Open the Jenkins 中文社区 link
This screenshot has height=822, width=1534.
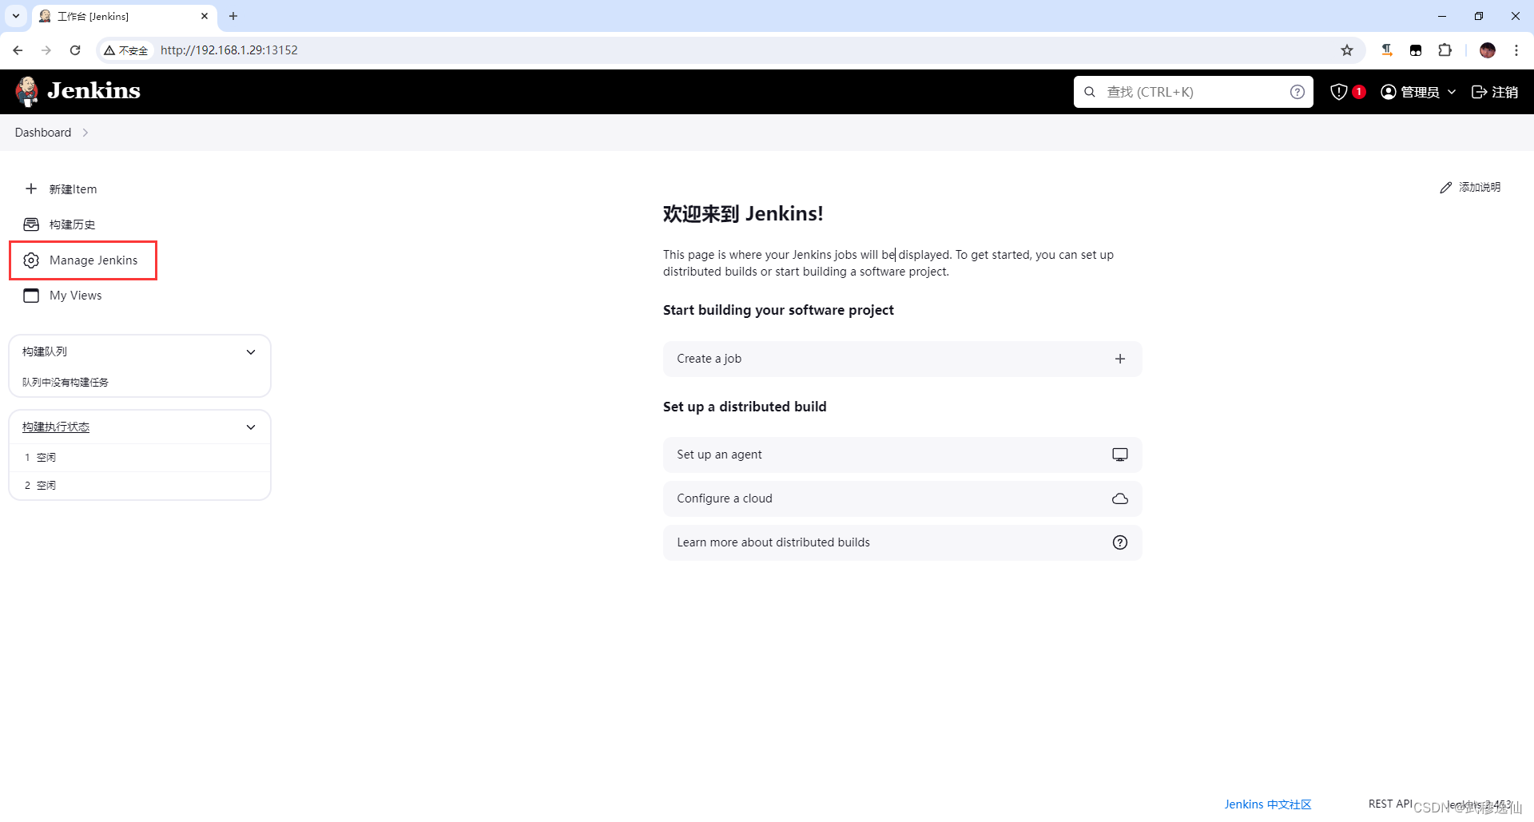click(x=1267, y=804)
